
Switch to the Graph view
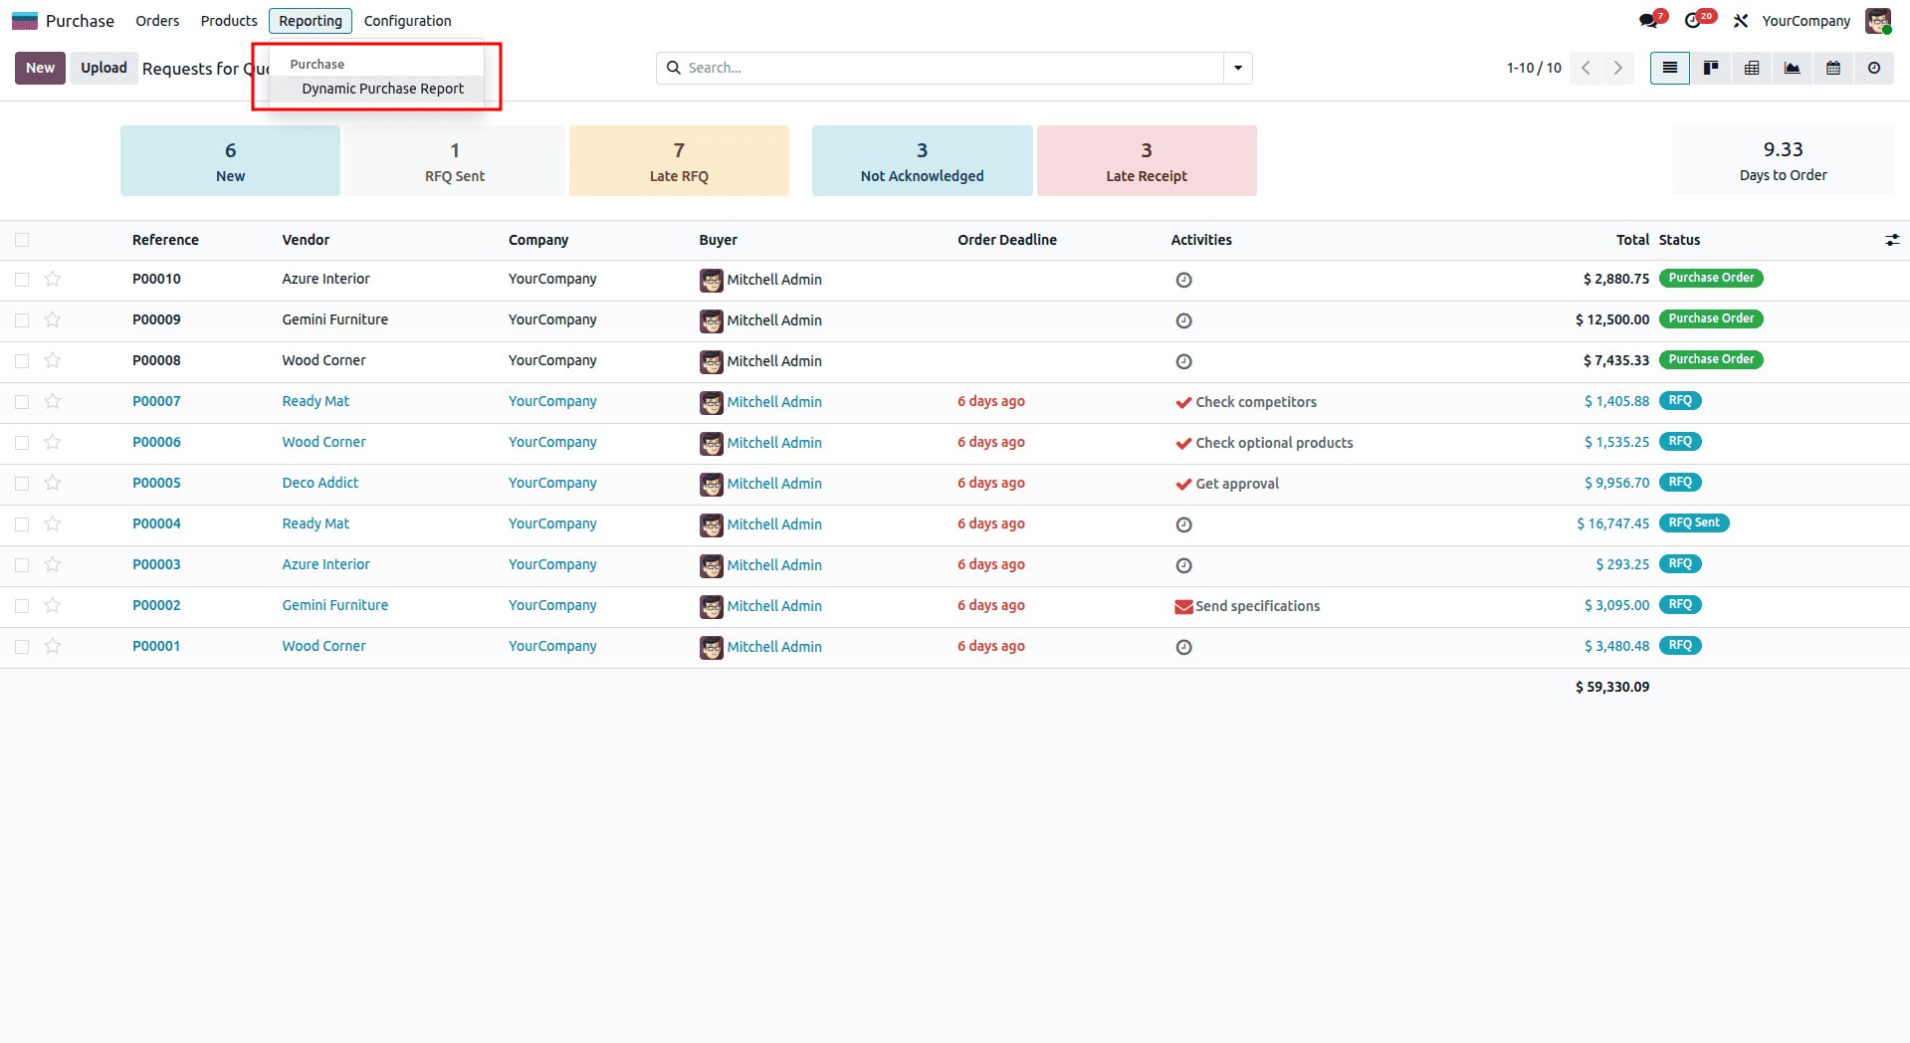1792,68
